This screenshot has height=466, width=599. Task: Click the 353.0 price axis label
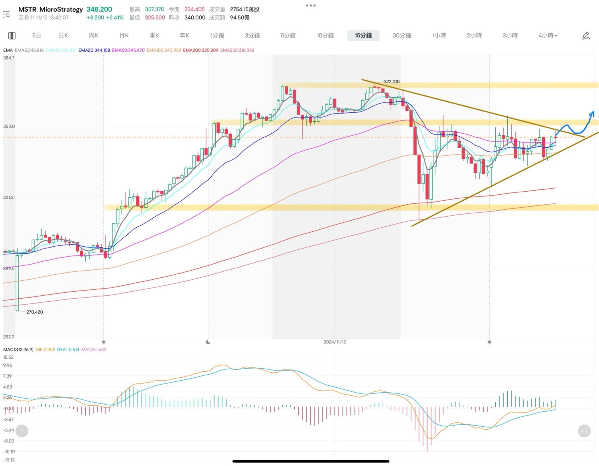coord(9,127)
